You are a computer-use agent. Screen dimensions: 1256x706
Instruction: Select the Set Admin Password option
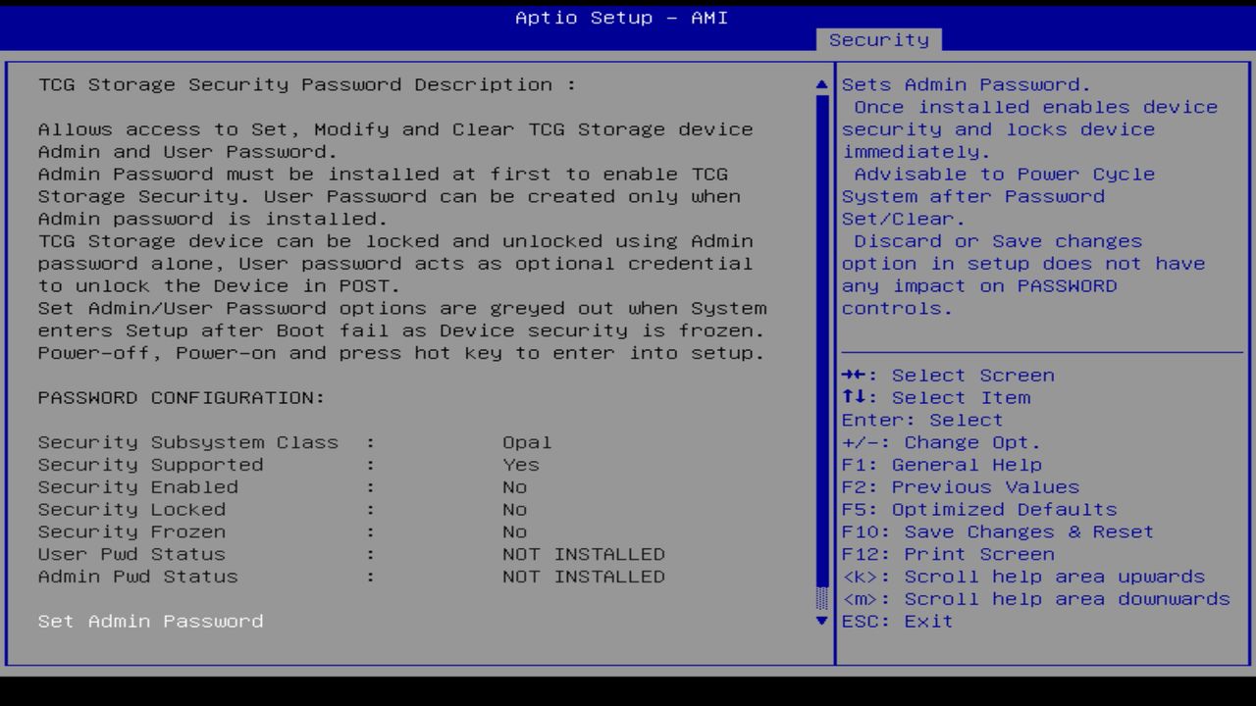pos(150,621)
